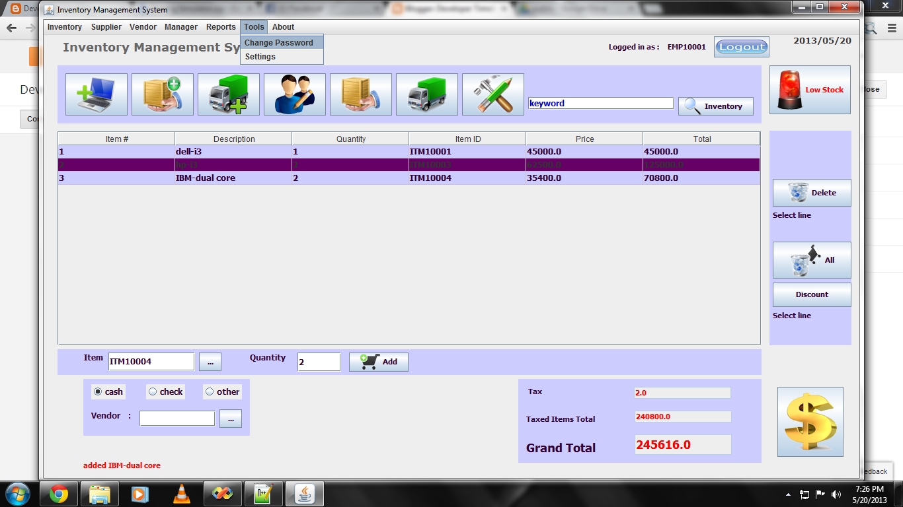Click the volume speaker tray icon
903x507 pixels.
pyautogui.click(x=836, y=494)
